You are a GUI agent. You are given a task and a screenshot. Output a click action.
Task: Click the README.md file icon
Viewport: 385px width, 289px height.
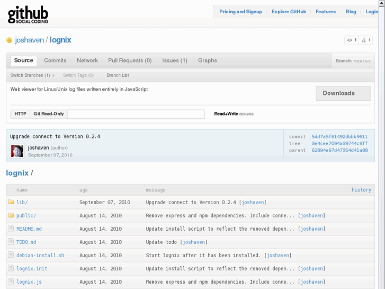11,228
